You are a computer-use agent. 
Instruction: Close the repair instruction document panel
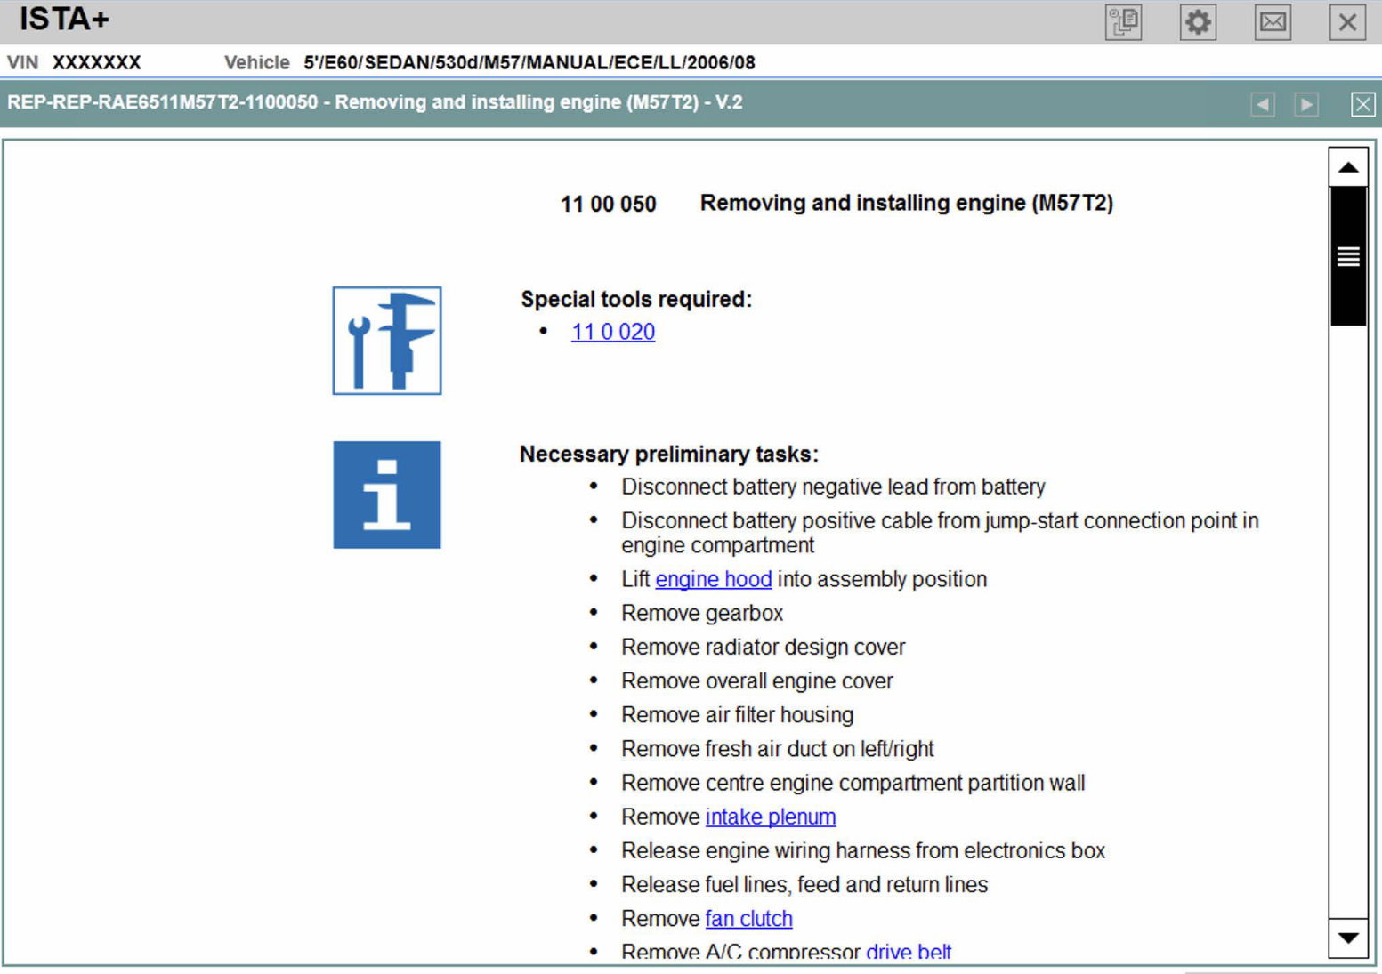click(x=1362, y=104)
